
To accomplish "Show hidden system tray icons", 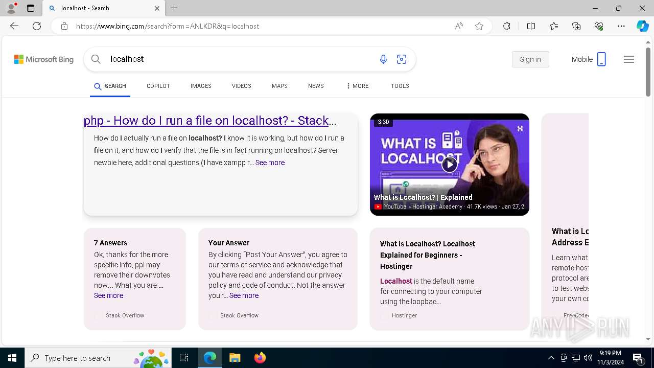I will pos(551,358).
